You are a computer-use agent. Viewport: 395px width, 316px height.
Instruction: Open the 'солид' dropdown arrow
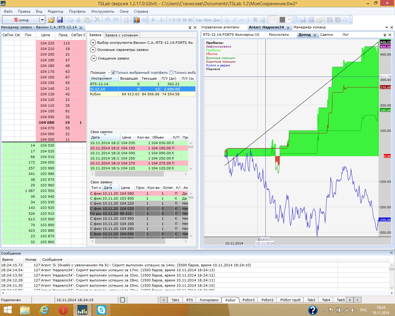point(42,20)
